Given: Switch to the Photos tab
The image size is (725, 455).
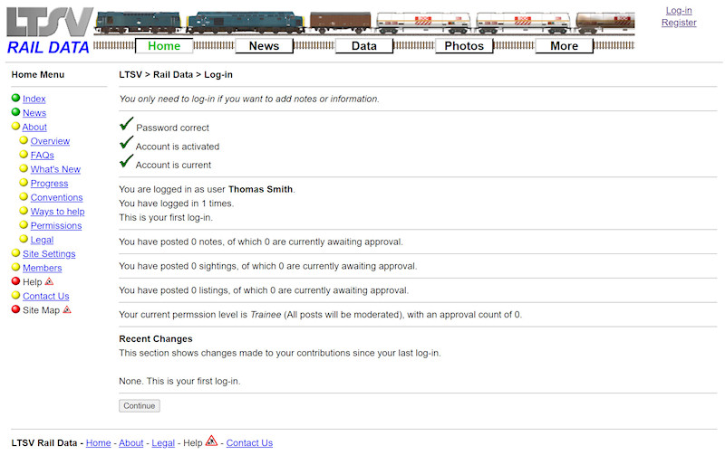Looking at the screenshot, I should coord(464,46).
